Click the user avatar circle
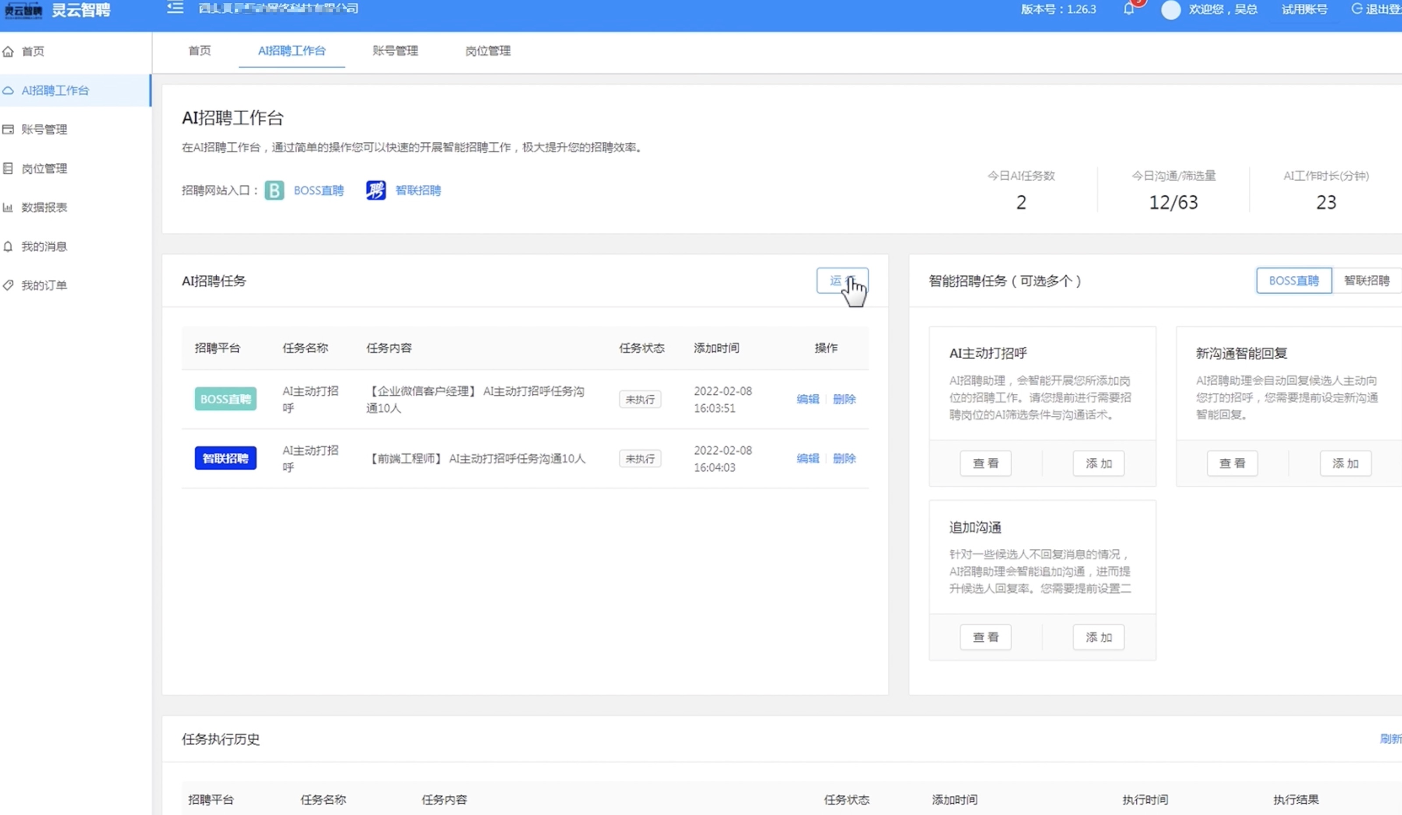Image resolution: width=1402 pixels, height=815 pixels. (x=1170, y=10)
